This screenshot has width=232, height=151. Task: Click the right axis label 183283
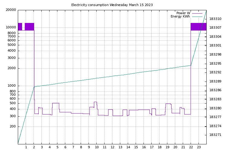click(x=215, y=99)
